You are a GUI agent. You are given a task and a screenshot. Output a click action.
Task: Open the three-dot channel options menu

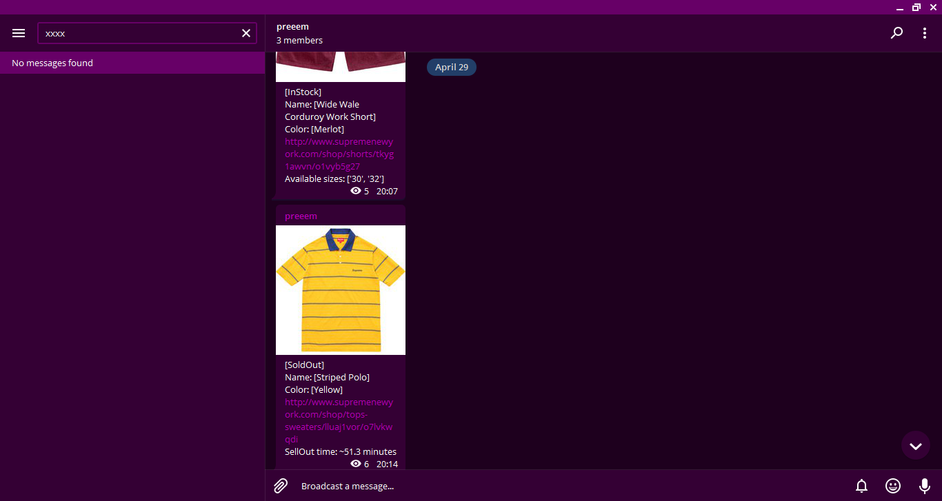(925, 33)
